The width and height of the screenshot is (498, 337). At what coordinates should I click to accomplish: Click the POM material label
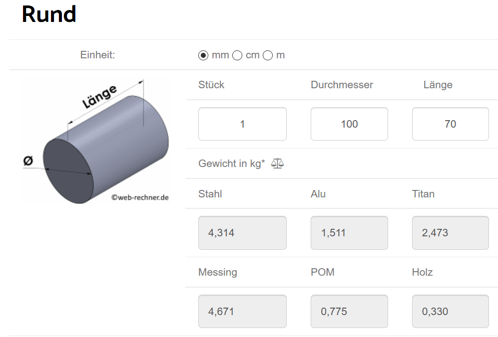point(322,272)
